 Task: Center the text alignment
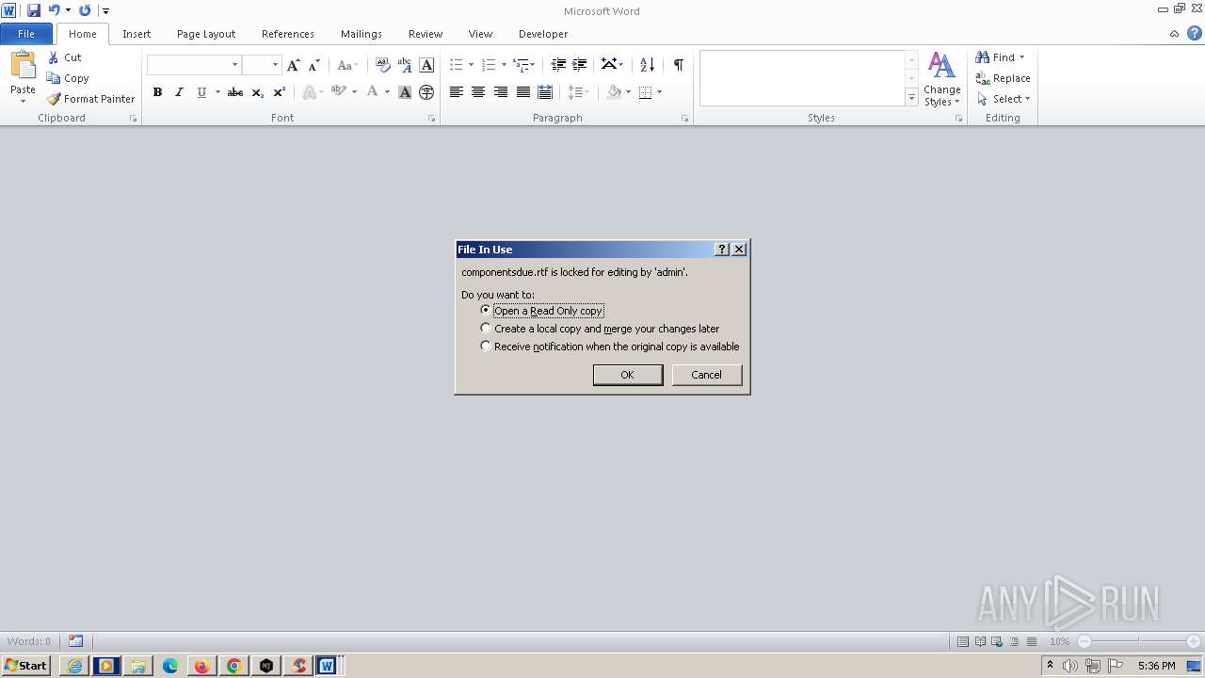[x=478, y=92]
